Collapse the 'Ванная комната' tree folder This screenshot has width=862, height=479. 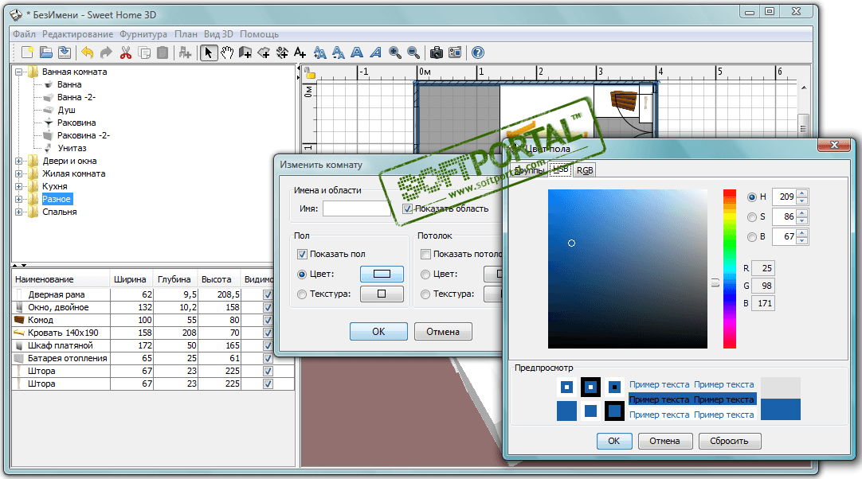pyautogui.click(x=18, y=72)
